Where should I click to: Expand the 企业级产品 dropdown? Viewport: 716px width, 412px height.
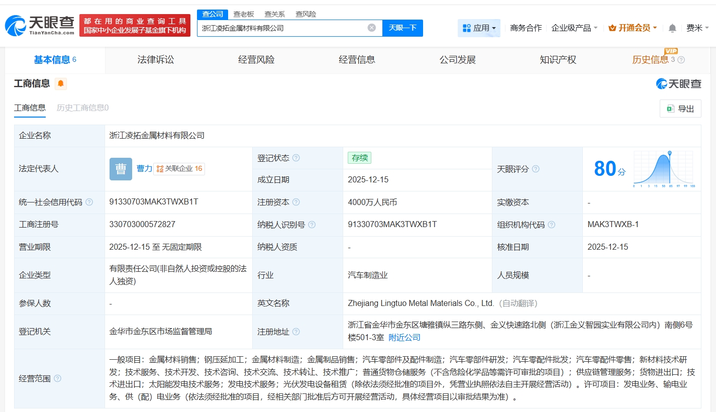point(574,28)
